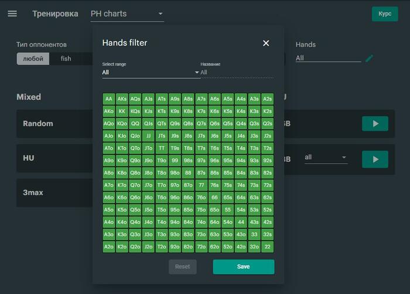The image size is (410, 294).
Task: Toggle the 22 hand cell
Action: coord(267,246)
